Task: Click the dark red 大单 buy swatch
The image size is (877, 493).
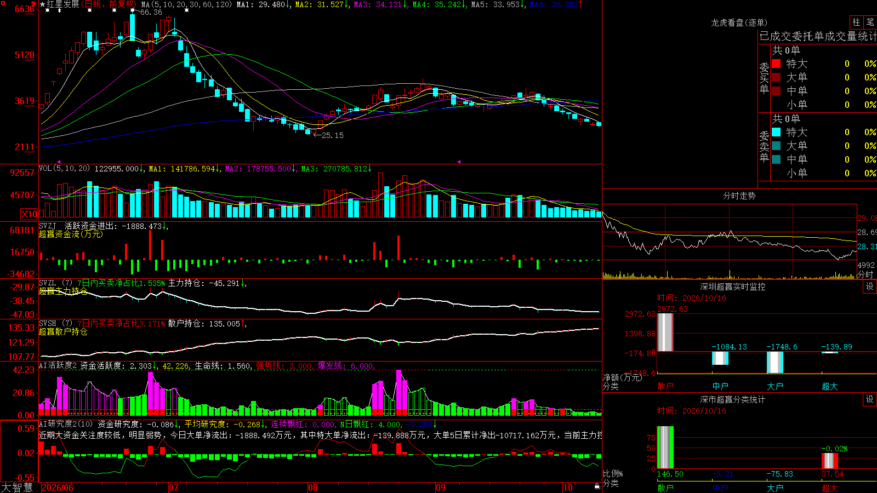Action: [x=776, y=77]
